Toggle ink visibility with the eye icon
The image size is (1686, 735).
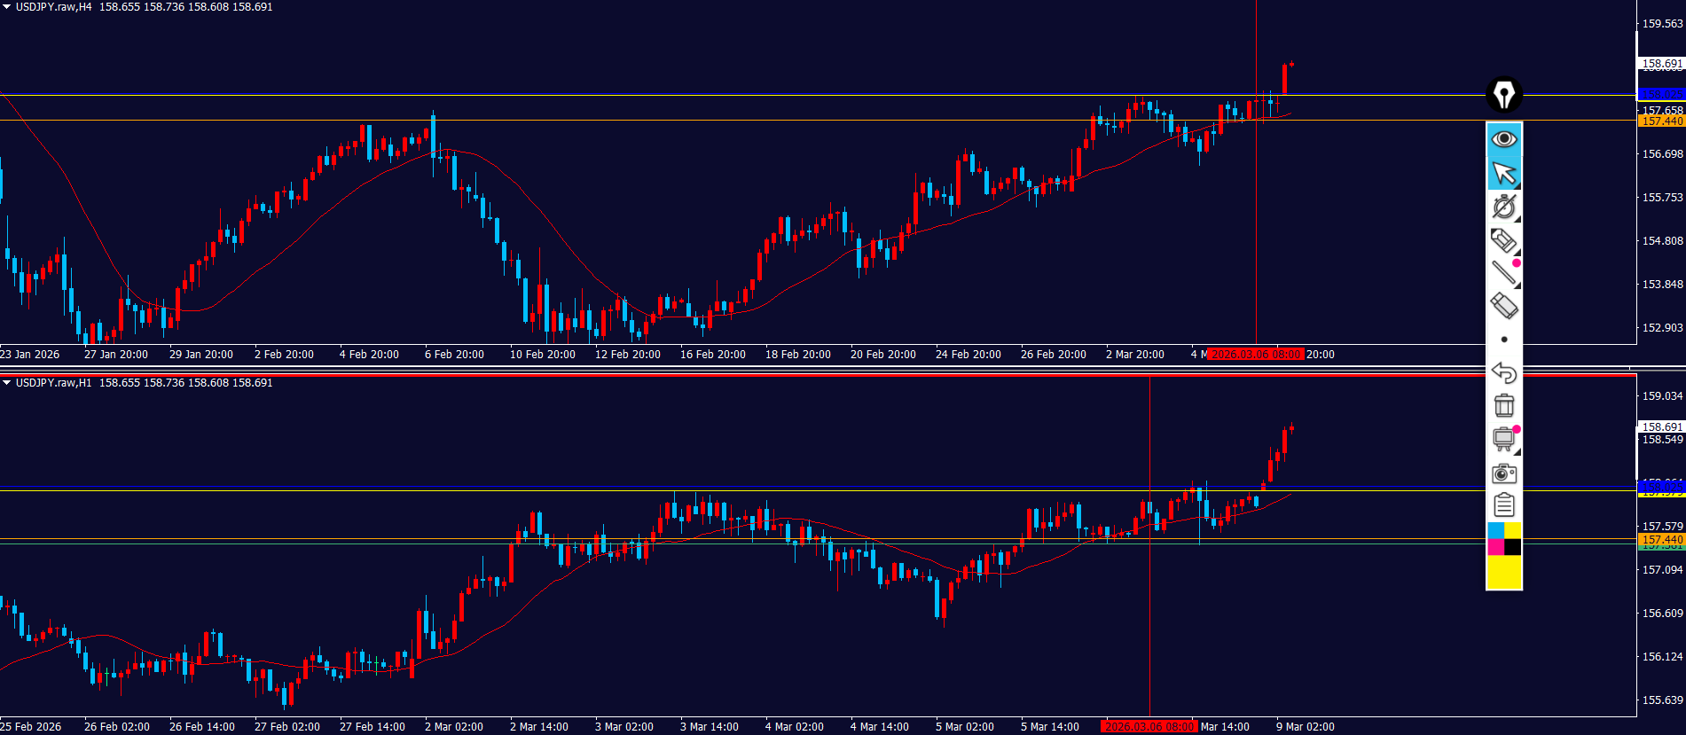(x=1503, y=139)
